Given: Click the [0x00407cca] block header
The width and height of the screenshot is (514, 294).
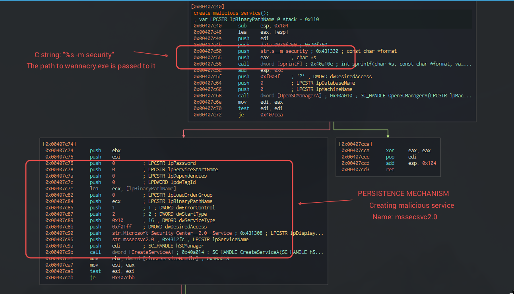Looking at the screenshot, I should 355,144.
